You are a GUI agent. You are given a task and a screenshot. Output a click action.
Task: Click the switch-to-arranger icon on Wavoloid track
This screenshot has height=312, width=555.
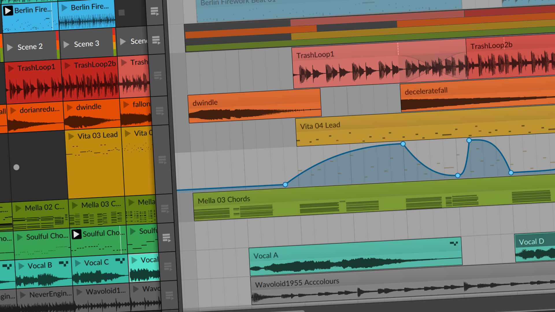(169, 295)
